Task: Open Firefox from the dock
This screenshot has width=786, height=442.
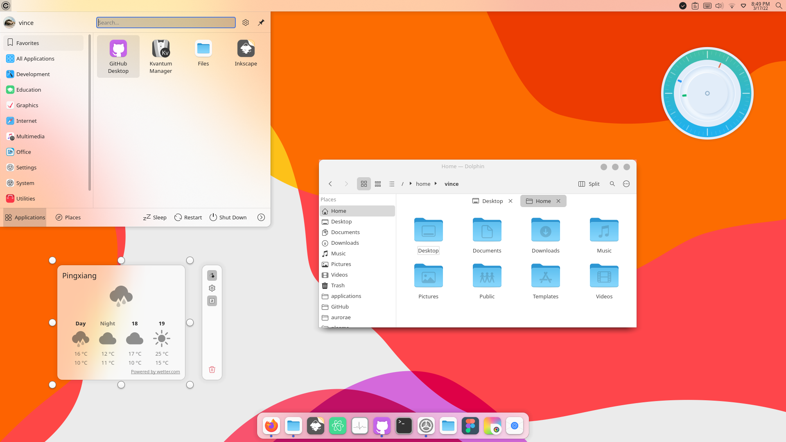Action: point(271,426)
